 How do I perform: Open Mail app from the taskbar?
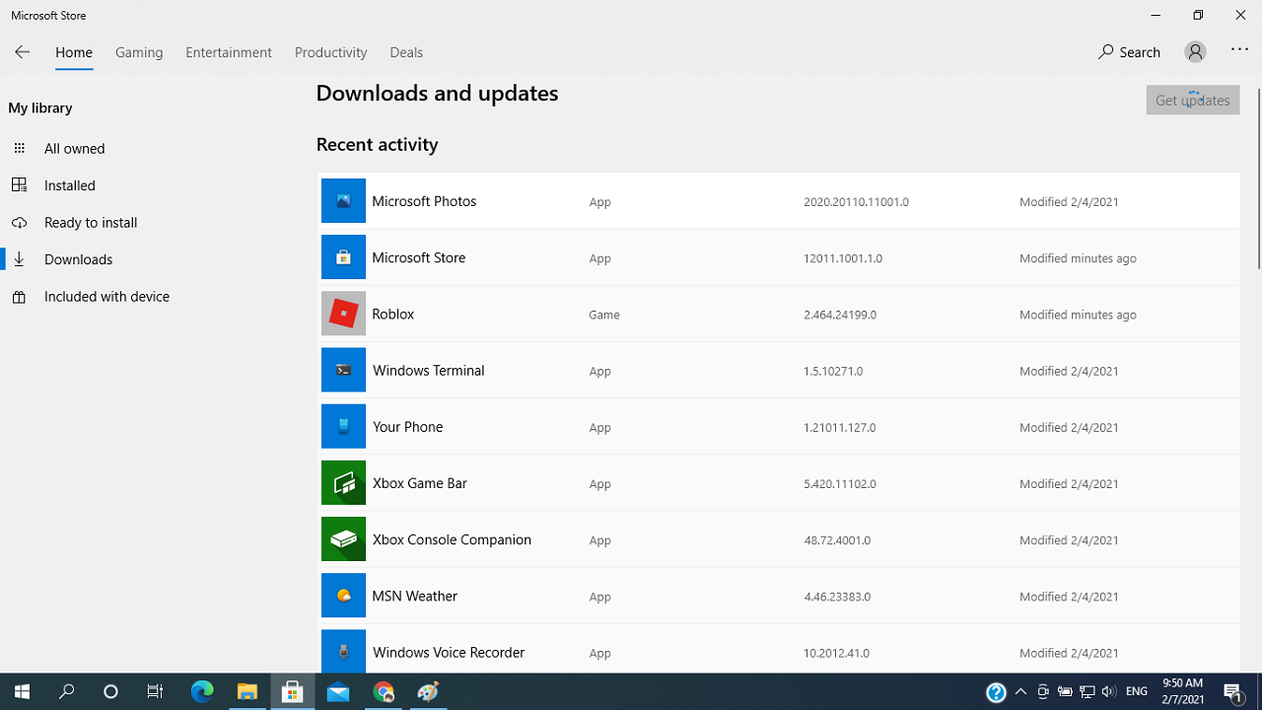338,691
